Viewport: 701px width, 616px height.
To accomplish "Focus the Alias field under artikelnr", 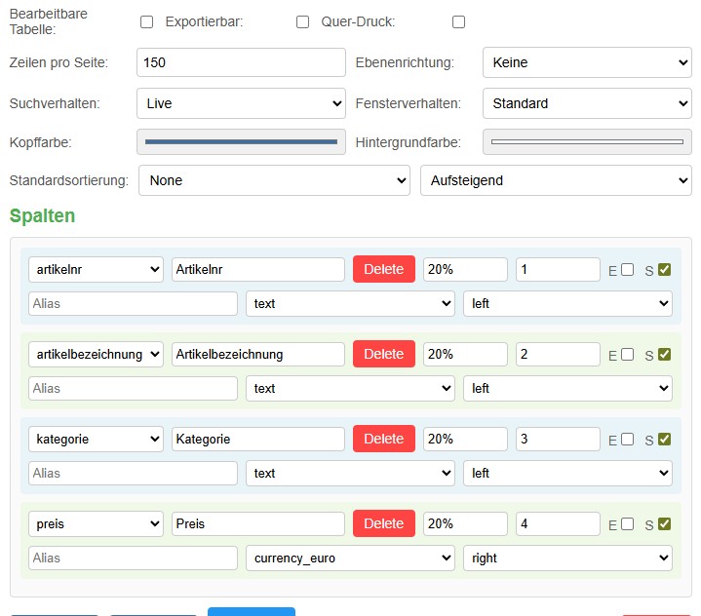I will 133,304.
